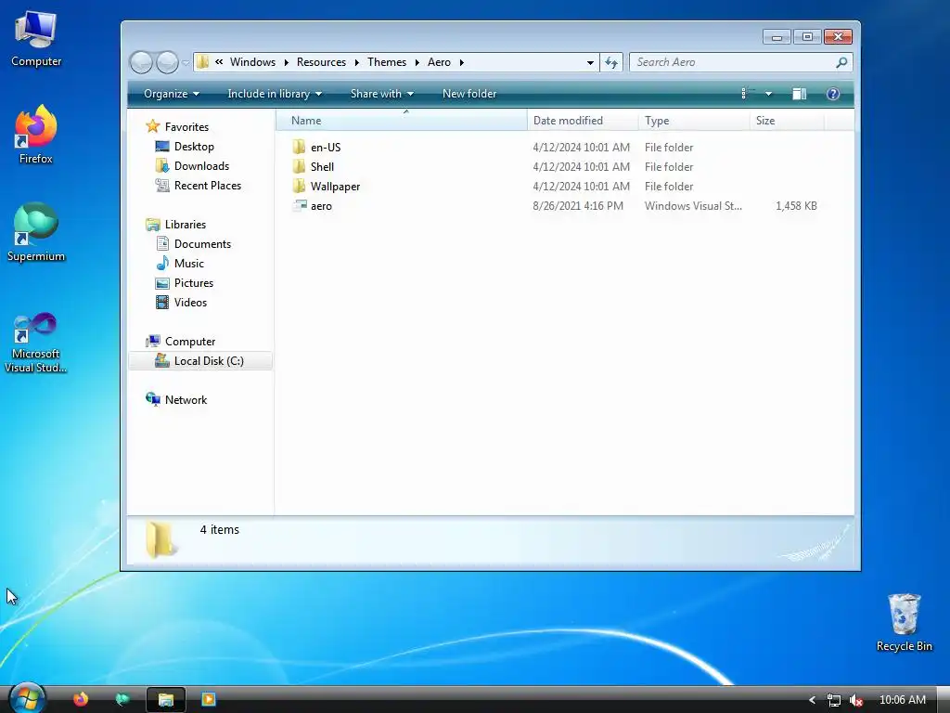Expand the arrow after Resources in breadcrumb
Image resolution: width=950 pixels, height=713 pixels.
[356, 62]
